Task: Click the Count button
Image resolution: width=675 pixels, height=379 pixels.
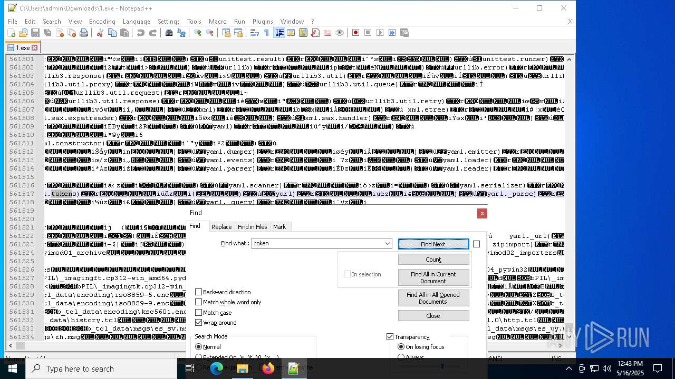Action: (433, 260)
